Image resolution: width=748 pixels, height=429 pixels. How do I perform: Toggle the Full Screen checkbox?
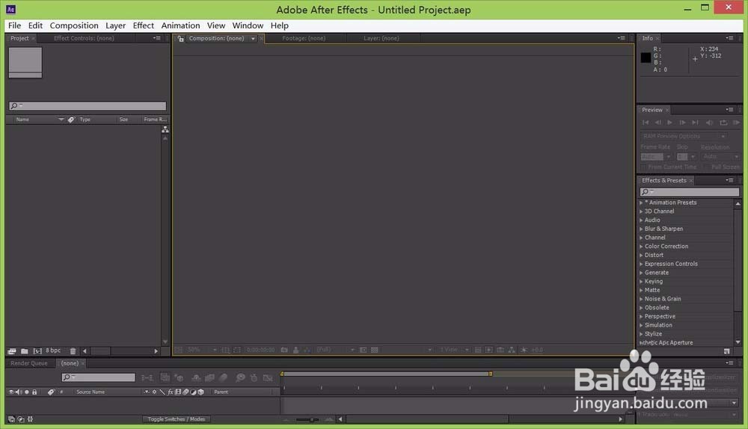point(707,167)
